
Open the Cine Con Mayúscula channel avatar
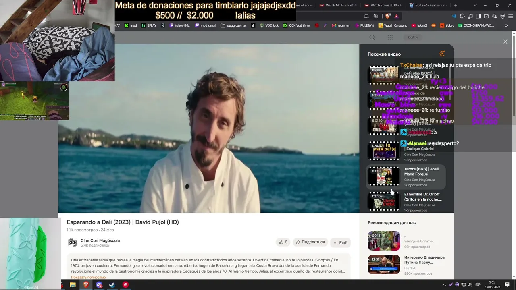click(73, 242)
